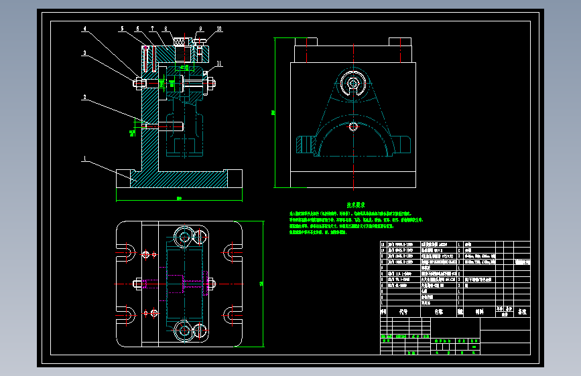Click part balloon number 8
Screen dimensions: 581x376
(x=166, y=29)
